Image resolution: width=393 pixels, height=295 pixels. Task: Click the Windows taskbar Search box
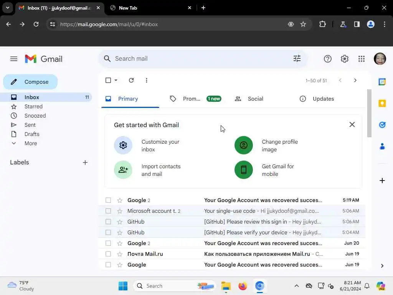(175, 286)
